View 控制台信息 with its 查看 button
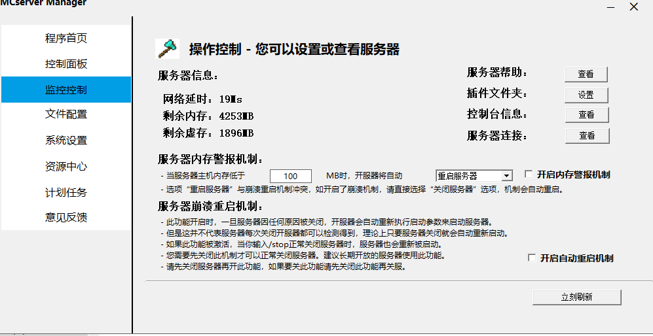This screenshot has height=336, width=653. [586, 114]
